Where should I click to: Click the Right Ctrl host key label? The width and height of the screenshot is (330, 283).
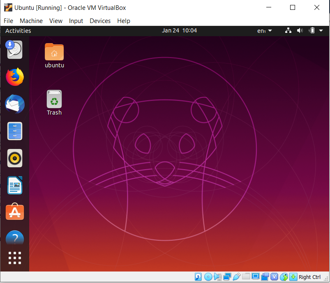(x=309, y=277)
